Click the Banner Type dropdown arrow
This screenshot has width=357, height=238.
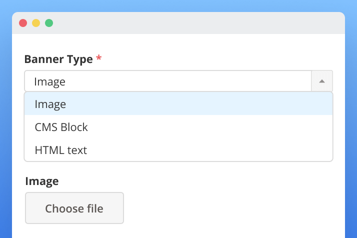click(x=322, y=81)
